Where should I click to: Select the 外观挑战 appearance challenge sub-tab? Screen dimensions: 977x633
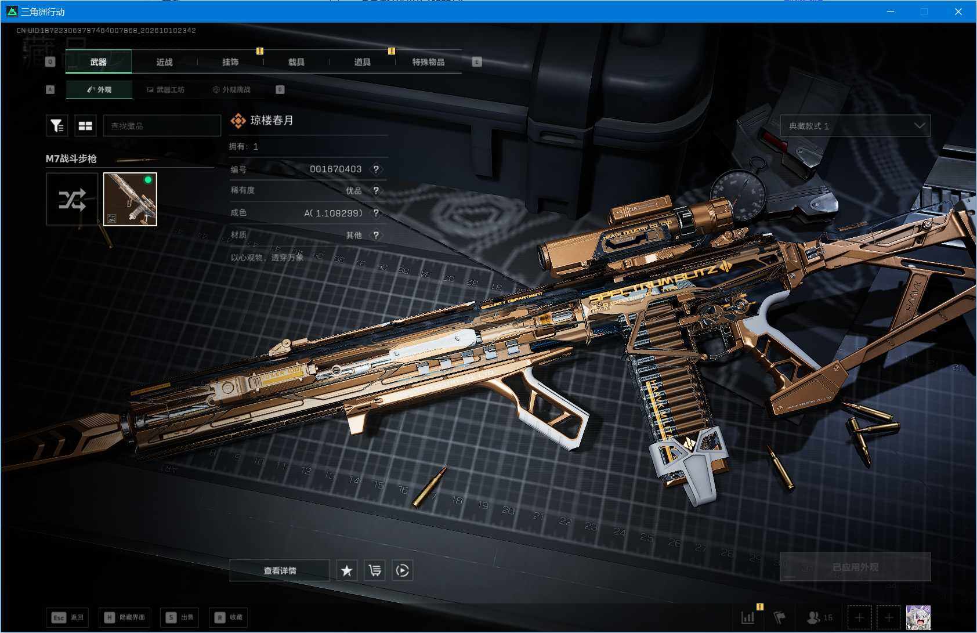231,89
